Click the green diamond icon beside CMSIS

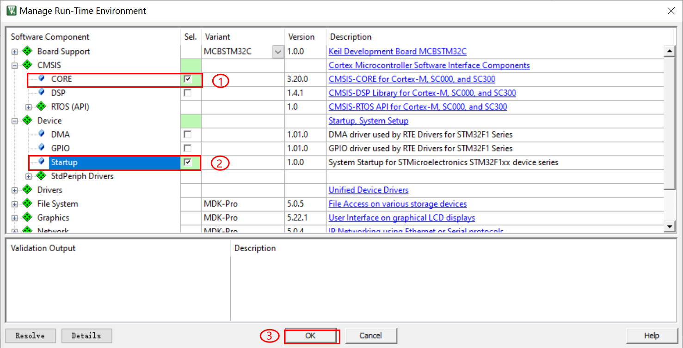point(27,65)
